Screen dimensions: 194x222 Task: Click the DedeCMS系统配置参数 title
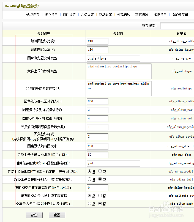[22, 6]
